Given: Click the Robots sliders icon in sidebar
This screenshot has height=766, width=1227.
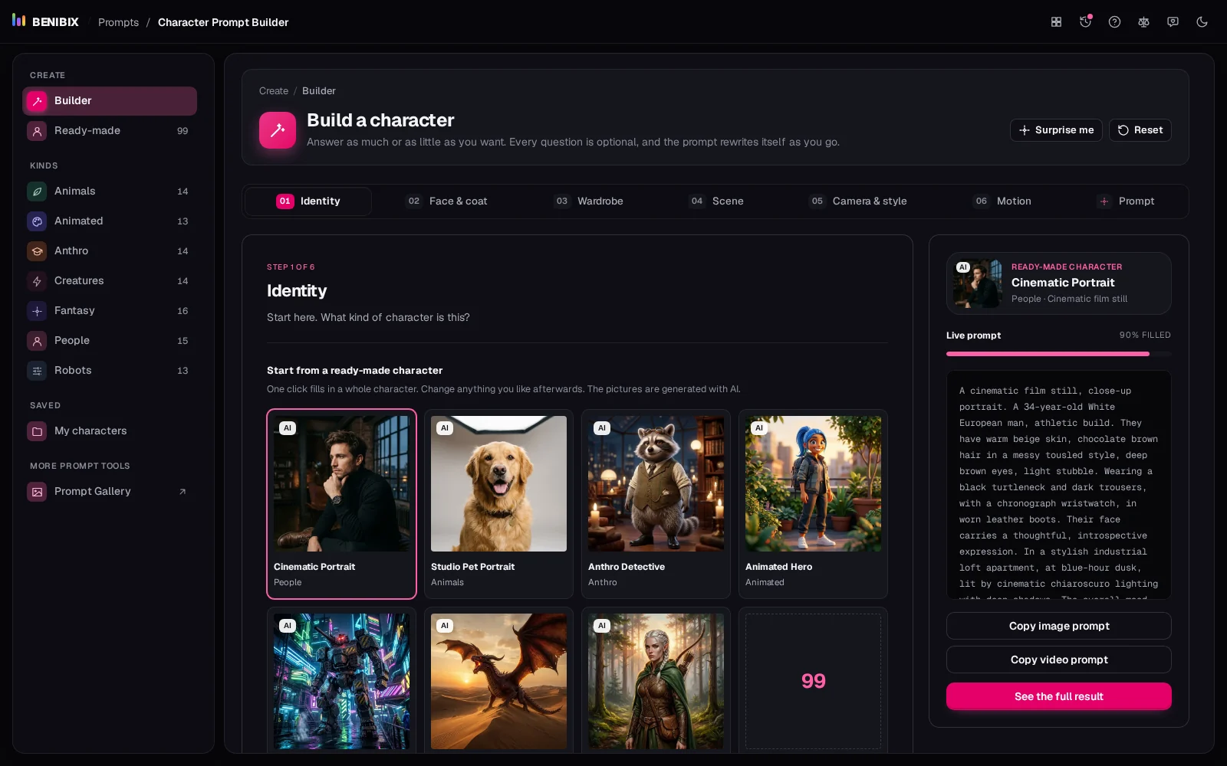Looking at the screenshot, I should 37,371.
